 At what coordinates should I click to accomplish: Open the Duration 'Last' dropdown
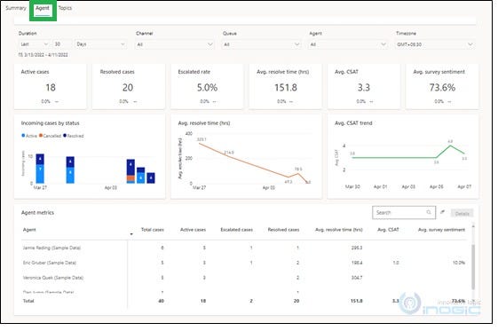click(x=34, y=44)
